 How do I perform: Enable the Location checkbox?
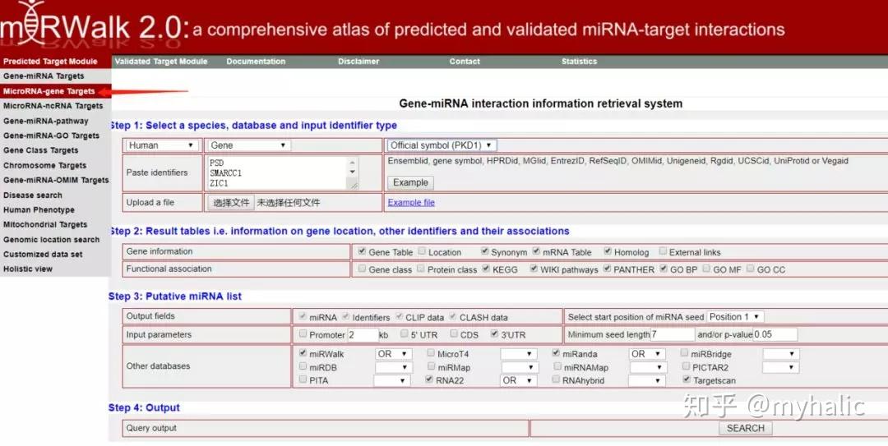[x=422, y=251]
